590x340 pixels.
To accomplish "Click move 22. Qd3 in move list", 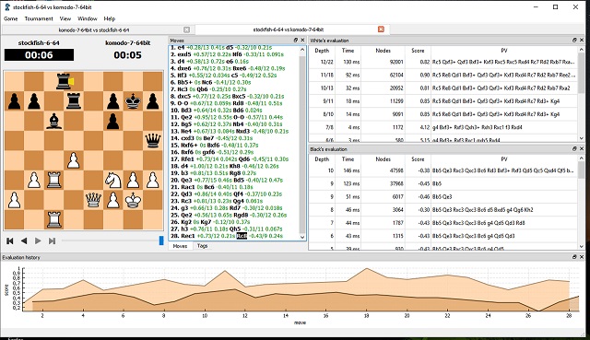I will (x=183, y=194).
